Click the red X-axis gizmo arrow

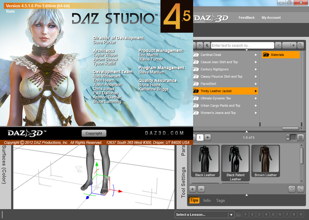click(x=120, y=191)
